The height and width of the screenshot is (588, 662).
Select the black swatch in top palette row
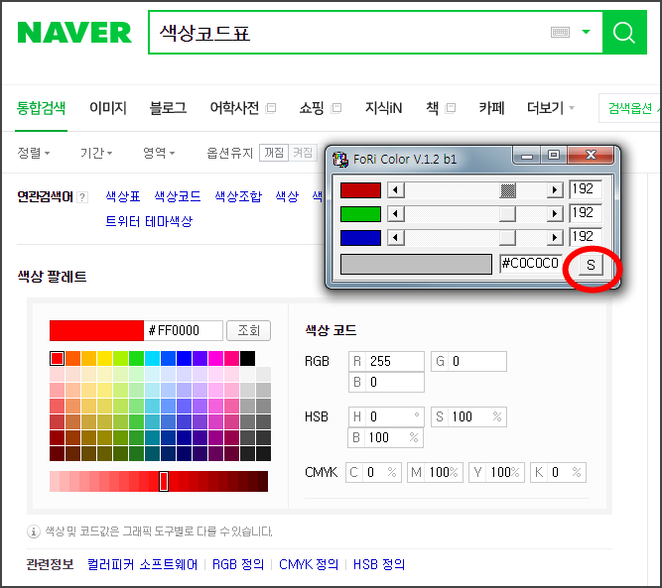point(247,359)
